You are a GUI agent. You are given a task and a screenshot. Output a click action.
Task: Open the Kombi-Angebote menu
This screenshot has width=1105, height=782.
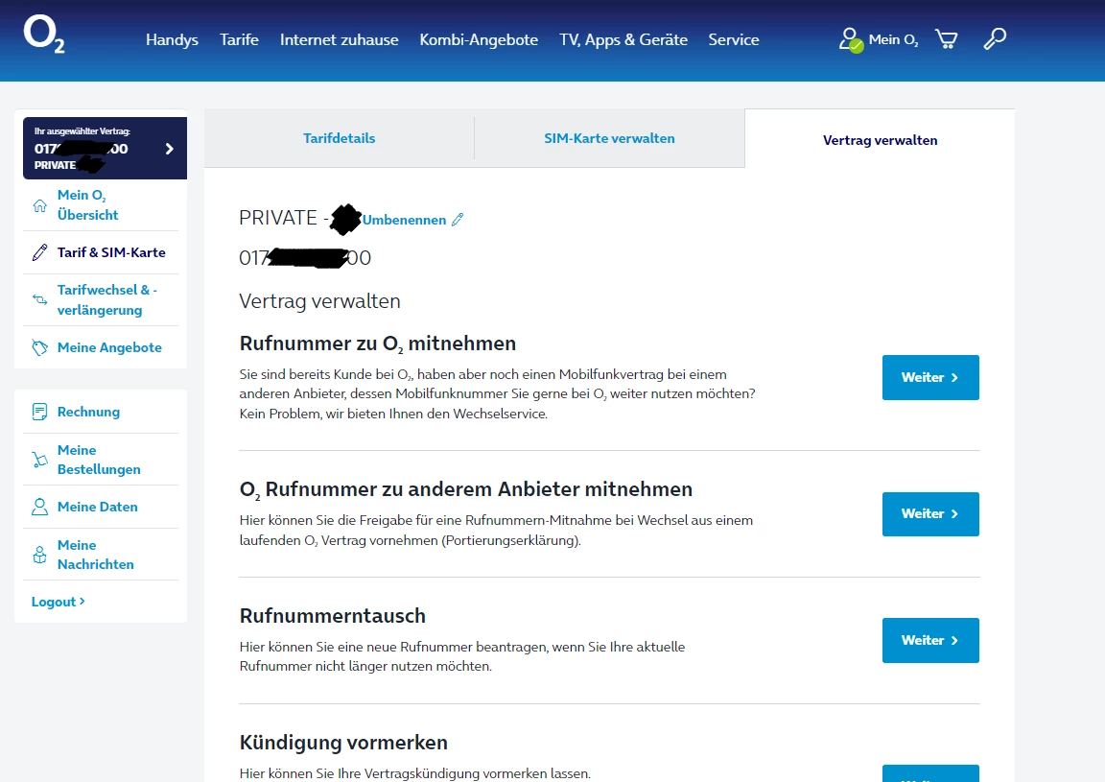point(479,39)
